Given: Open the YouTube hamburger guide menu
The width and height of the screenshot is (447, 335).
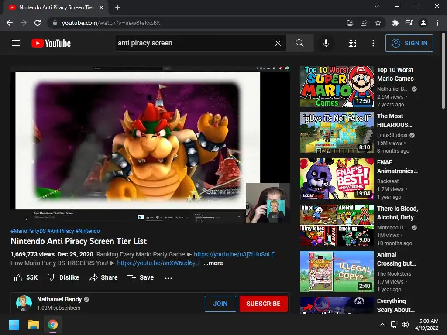Looking at the screenshot, I should [x=16, y=43].
